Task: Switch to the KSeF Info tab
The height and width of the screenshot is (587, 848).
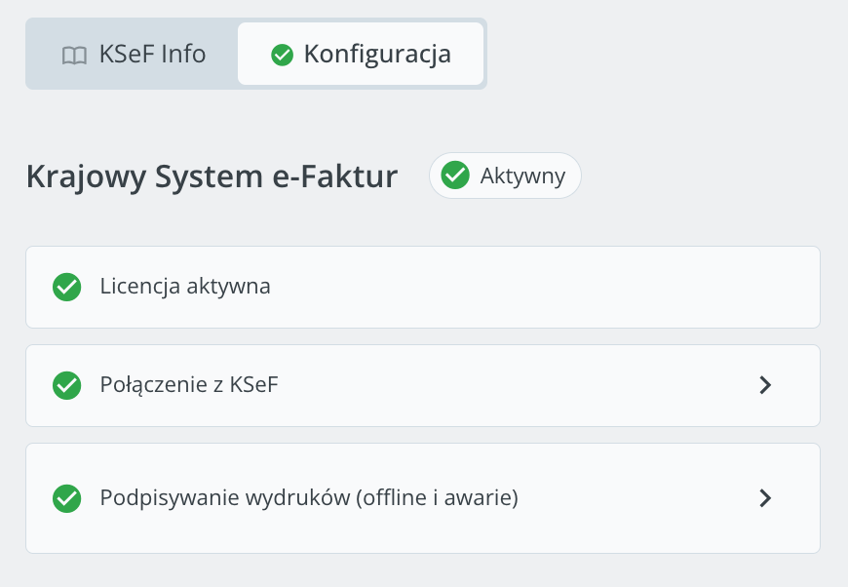Action: (134, 54)
